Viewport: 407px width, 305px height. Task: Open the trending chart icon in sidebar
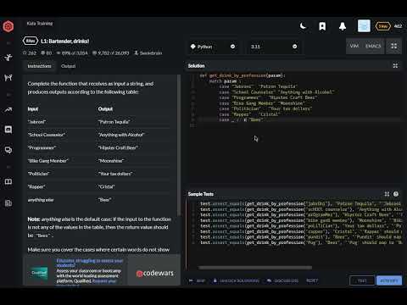[8, 109]
